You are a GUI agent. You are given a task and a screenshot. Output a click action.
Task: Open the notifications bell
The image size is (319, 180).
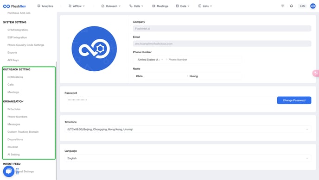click(291, 6)
